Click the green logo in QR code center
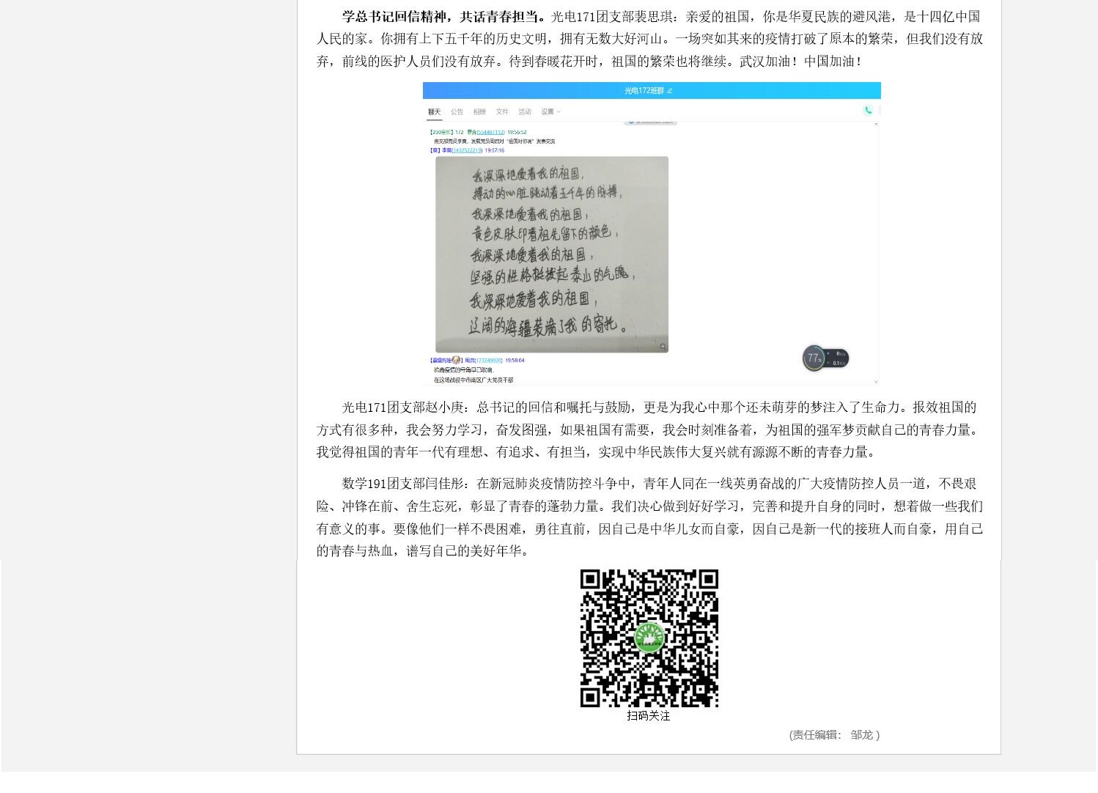This screenshot has height=793, width=1098. (x=649, y=637)
